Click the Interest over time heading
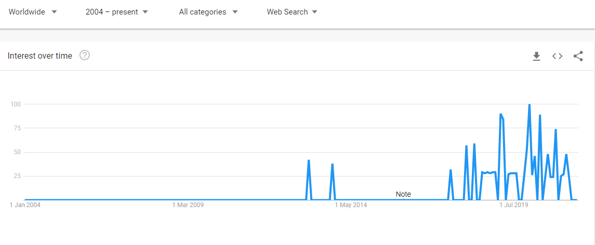The height and width of the screenshot is (245, 595). click(40, 56)
